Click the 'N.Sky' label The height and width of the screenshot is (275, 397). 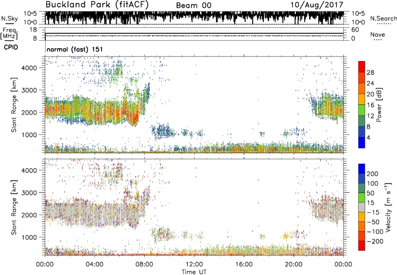tap(9, 18)
